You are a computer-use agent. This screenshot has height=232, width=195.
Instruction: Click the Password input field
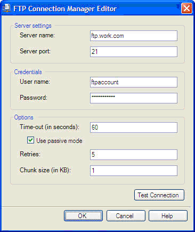click(x=134, y=98)
